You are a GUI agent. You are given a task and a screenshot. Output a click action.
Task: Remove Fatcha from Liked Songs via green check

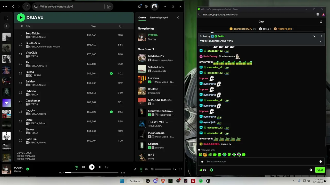click(x=111, y=73)
